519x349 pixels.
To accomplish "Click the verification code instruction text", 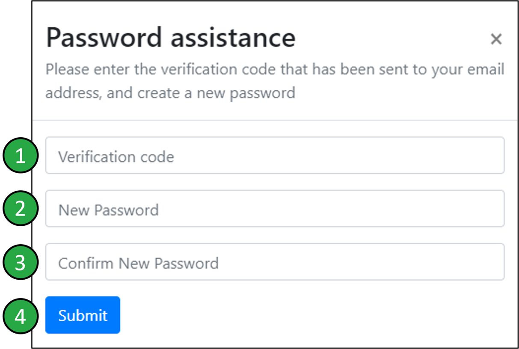I will (x=275, y=70).
